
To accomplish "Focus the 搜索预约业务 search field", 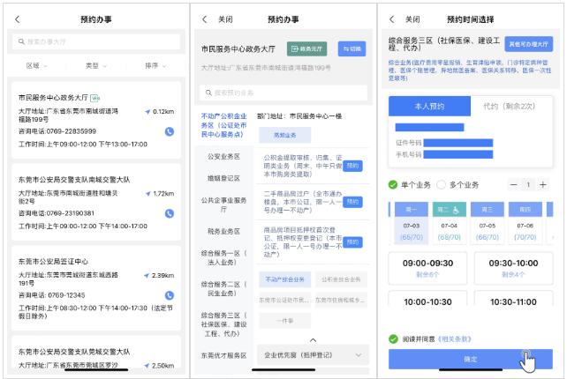I will [x=283, y=93].
